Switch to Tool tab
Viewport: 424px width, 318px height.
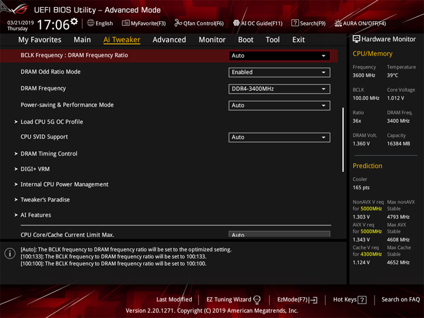[273, 40]
